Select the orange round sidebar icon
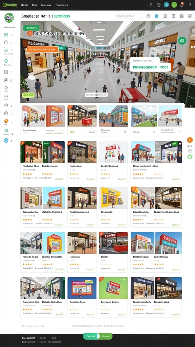The width and height of the screenshot is (195, 347). click(x=6, y=121)
